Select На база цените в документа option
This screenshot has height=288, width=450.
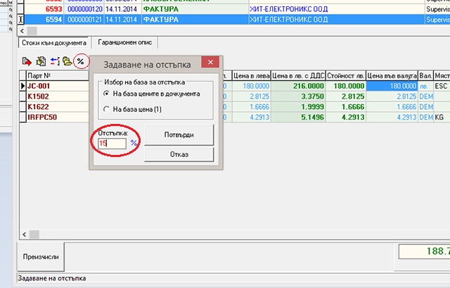point(152,94)
